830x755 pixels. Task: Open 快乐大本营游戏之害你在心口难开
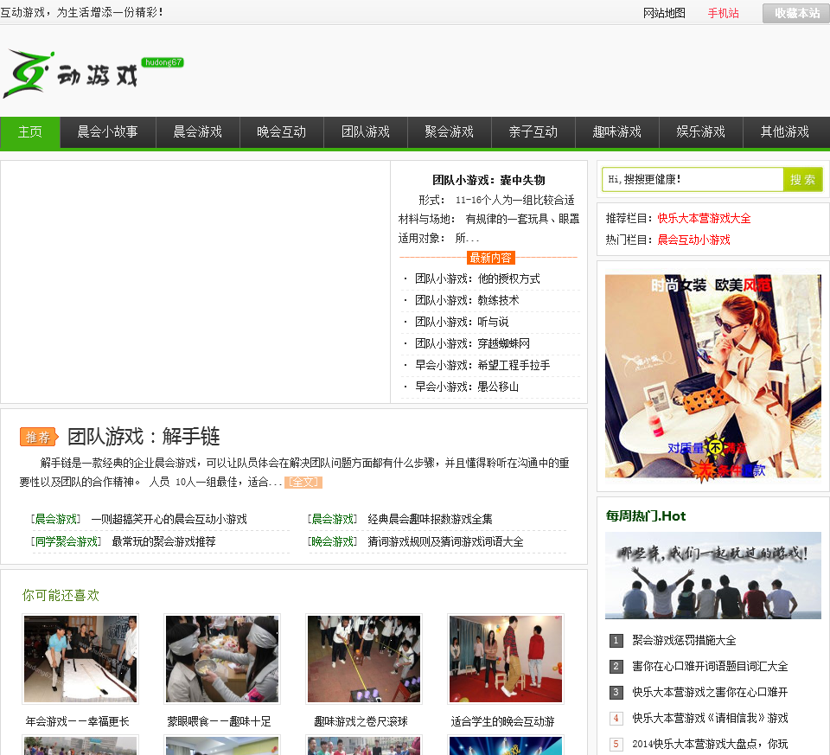(710, 693)
